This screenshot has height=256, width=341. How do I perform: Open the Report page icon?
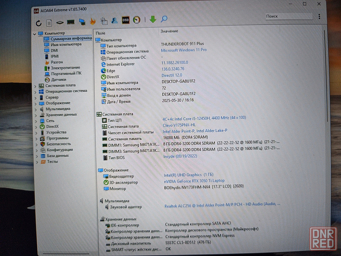[x=49, y=23]
